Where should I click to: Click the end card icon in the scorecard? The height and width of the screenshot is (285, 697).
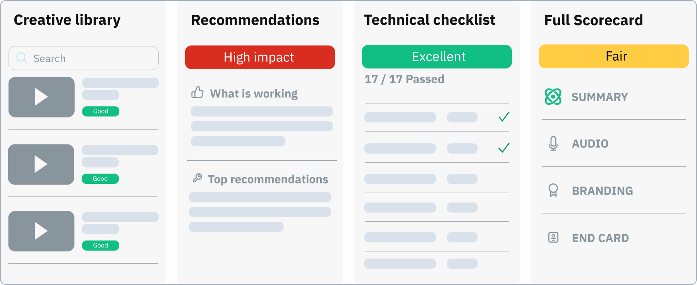[x=553, y=237]
